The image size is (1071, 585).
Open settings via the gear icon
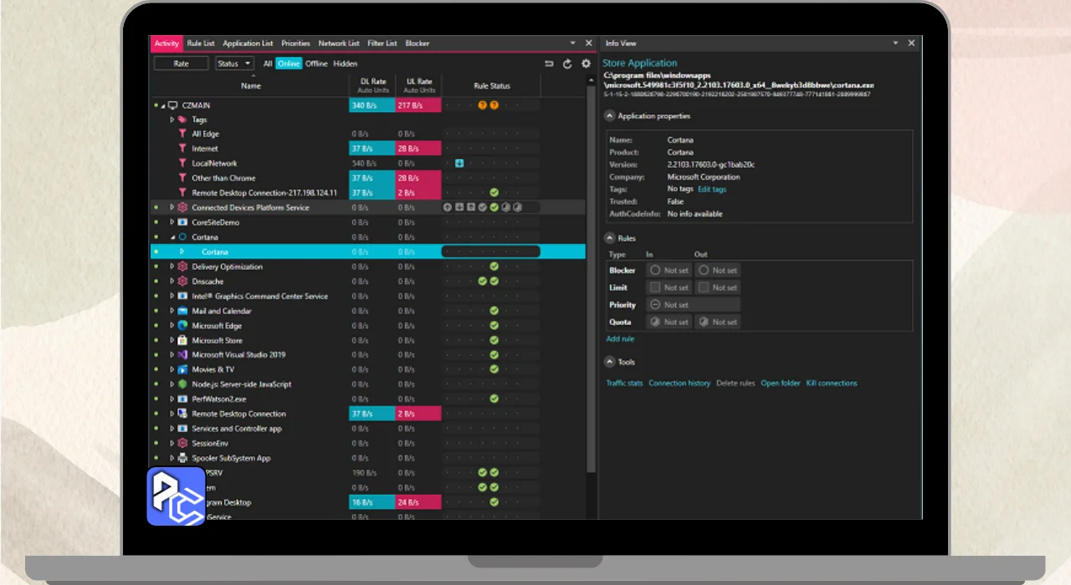586,64
